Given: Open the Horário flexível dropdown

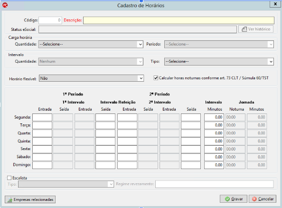Looking at the screenshot, I should point(91,78).
